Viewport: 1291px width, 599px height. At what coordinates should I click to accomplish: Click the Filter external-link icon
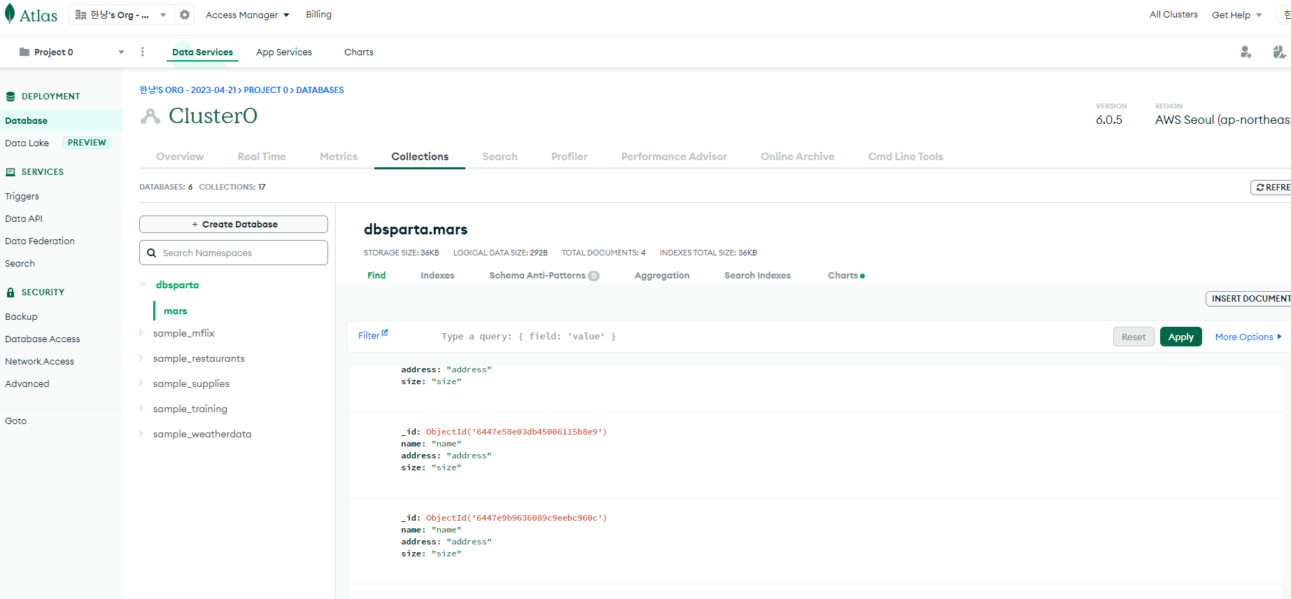[385, 333]
